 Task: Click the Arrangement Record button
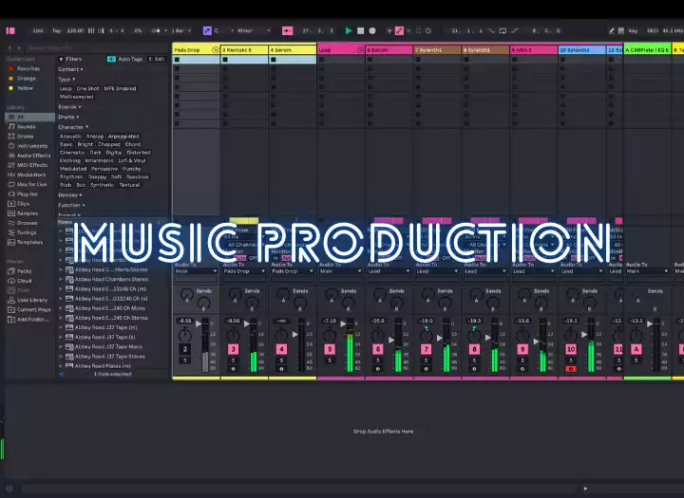tap(372, 31)
